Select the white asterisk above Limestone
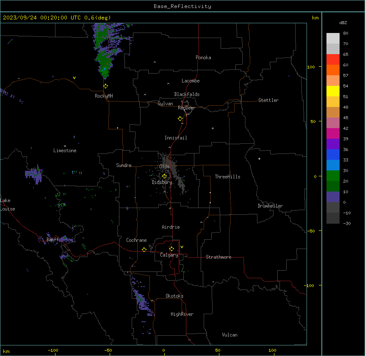365x356 pixels. pos(65,146)
